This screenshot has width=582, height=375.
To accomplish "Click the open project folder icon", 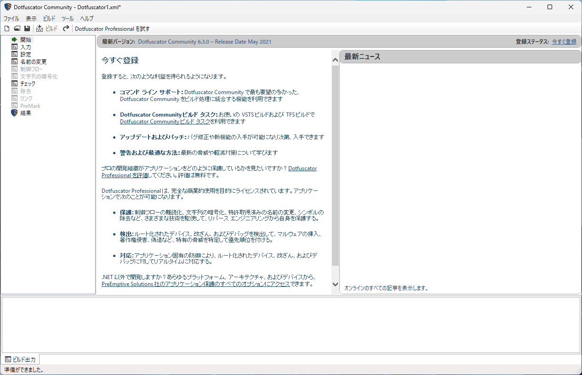I will (x=17, y=28).
